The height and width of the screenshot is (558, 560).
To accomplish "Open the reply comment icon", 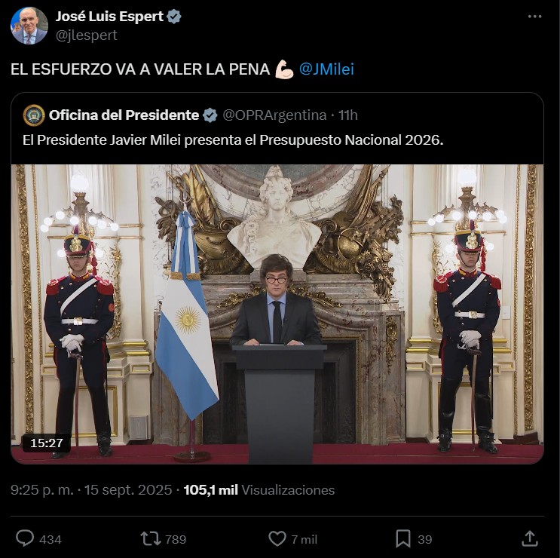I will point(25,538).
